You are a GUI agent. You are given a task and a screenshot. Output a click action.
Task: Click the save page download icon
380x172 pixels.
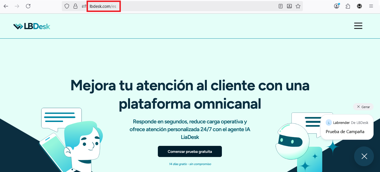pos(289,6)
